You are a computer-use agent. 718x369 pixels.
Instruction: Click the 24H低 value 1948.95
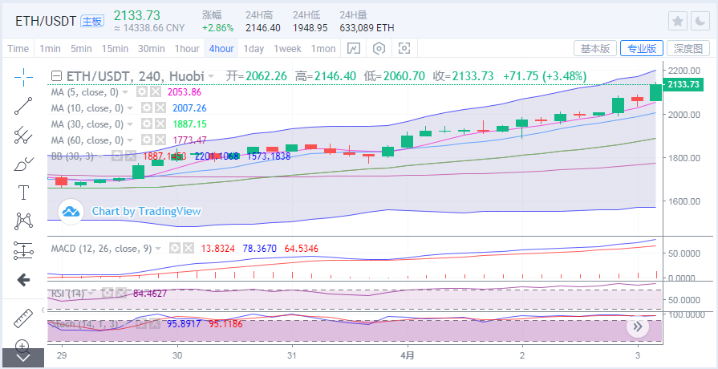click(x=310, y=28)
